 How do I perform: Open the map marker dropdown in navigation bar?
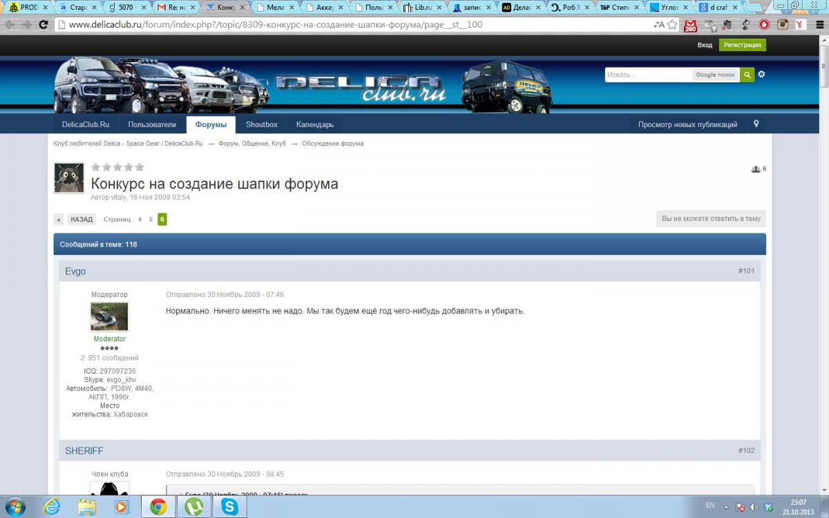click(756, 124)
